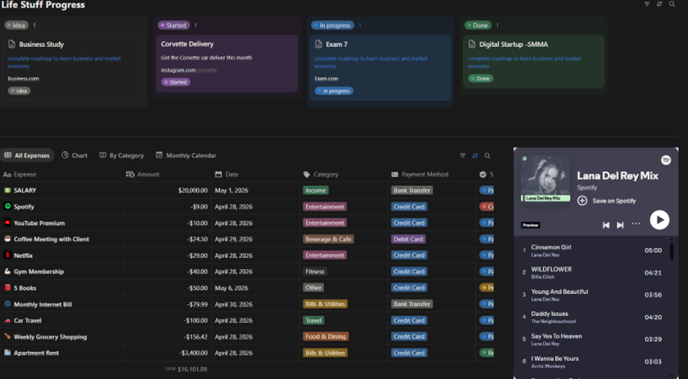Select the WILDFLOWER track by Billie Eilish
The width and height of the screenshot is (688, 379).
(x=596, y=273)
